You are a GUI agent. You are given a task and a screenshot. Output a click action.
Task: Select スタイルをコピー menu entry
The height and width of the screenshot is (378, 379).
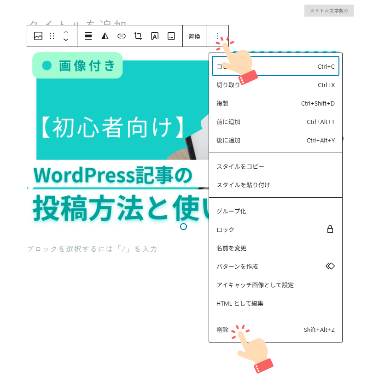pos(275,166)
